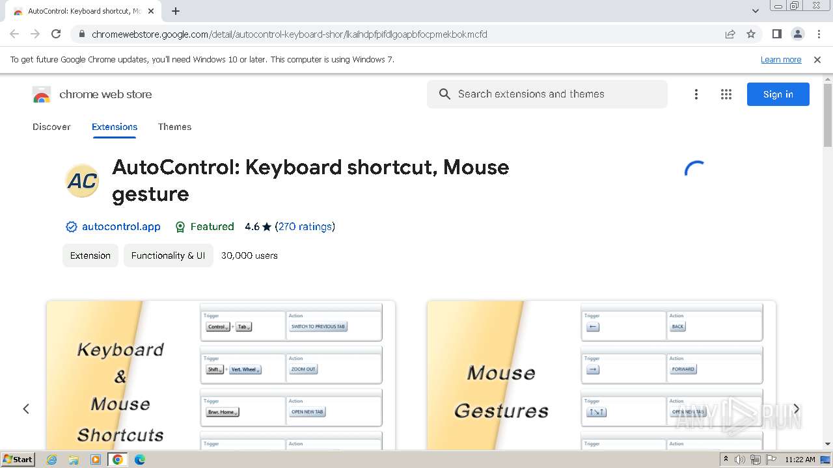The height and width of the screenshot is (468, 833).
Task: Open the Chrome profile avatar menu
Action: [798, 34]
